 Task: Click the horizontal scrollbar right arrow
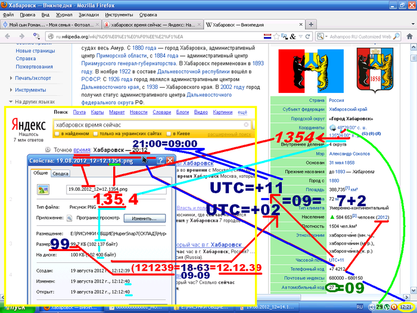(x=406, y=297)
